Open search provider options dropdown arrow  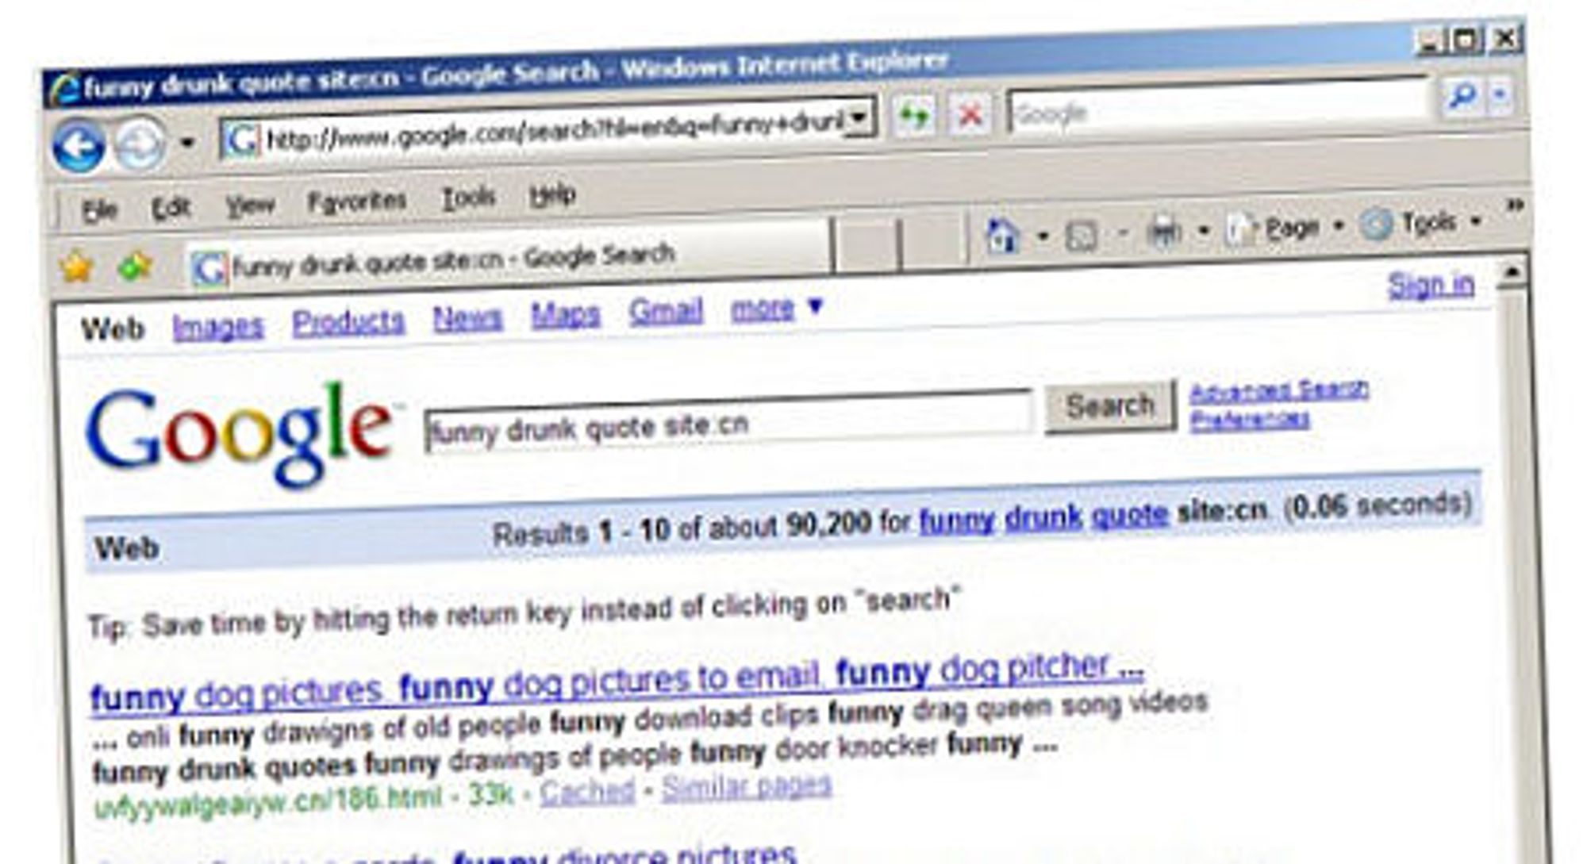(x=1501, y=94)
